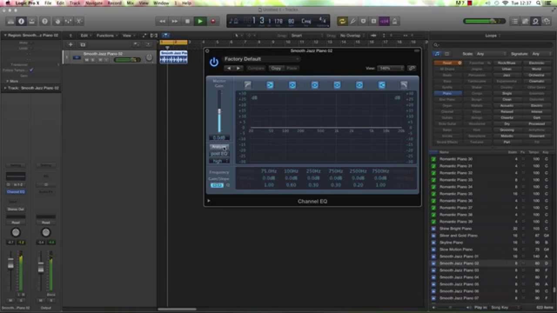Toggle the 750 Hz parametric band button

coord(337,85)
